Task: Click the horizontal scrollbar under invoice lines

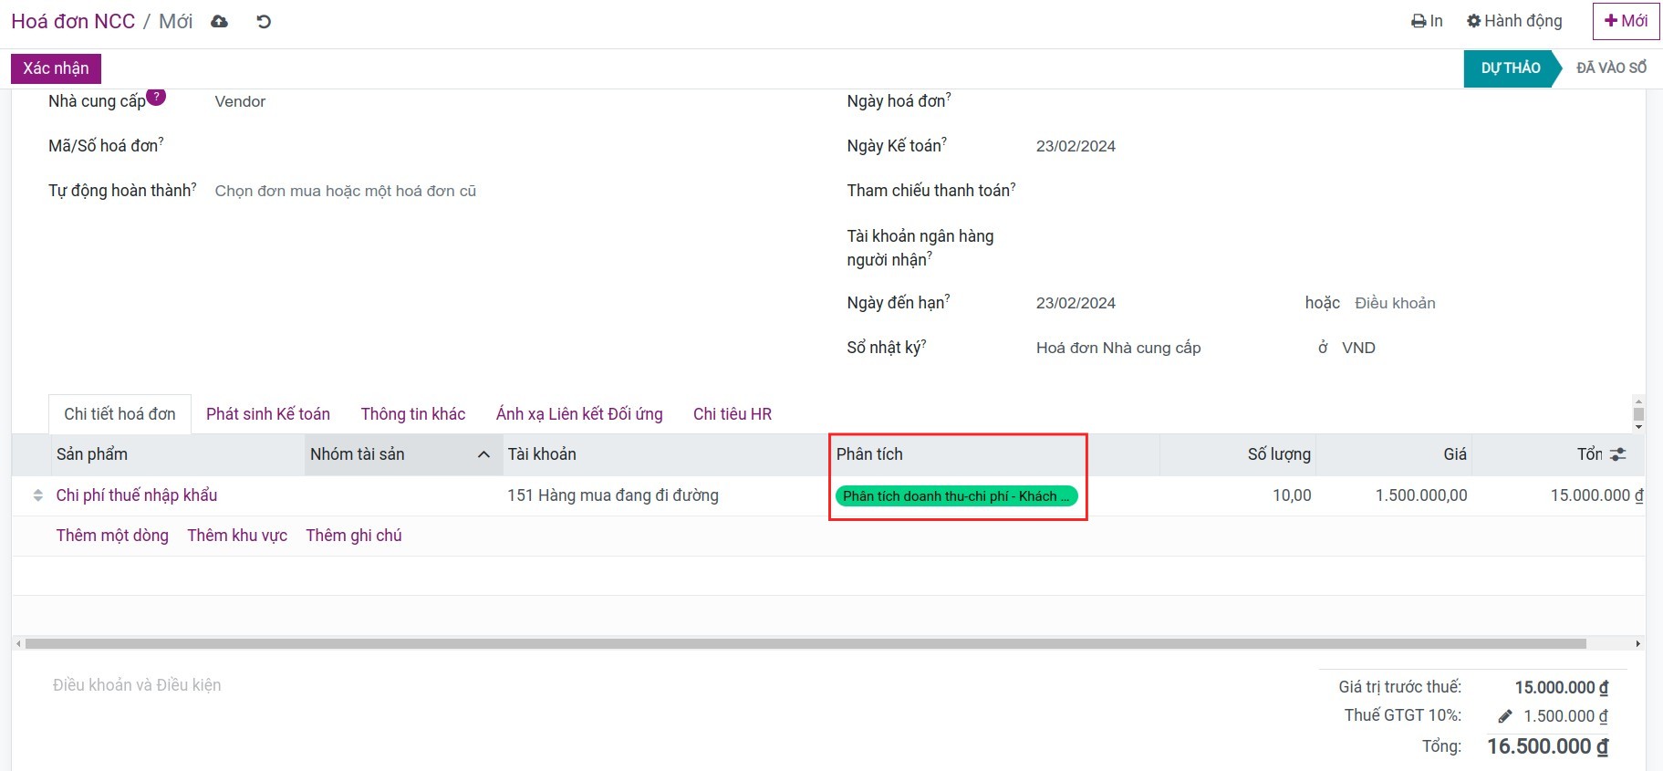Action: click(805, 644)
